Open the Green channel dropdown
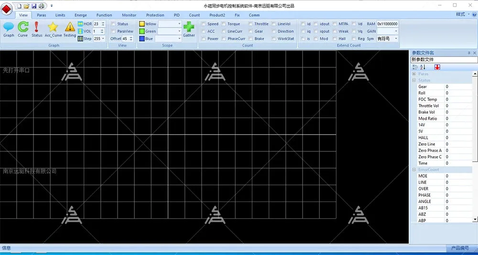 coord(179,31)
